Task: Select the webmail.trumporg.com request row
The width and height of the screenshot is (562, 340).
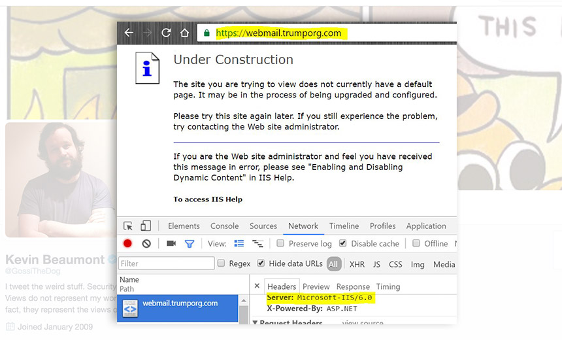Action: coord(178,308)
